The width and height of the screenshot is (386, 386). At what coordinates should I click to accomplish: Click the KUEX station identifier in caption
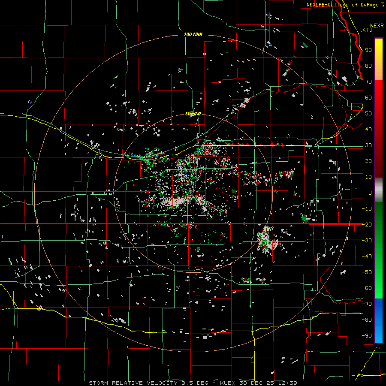click(227, 383)
